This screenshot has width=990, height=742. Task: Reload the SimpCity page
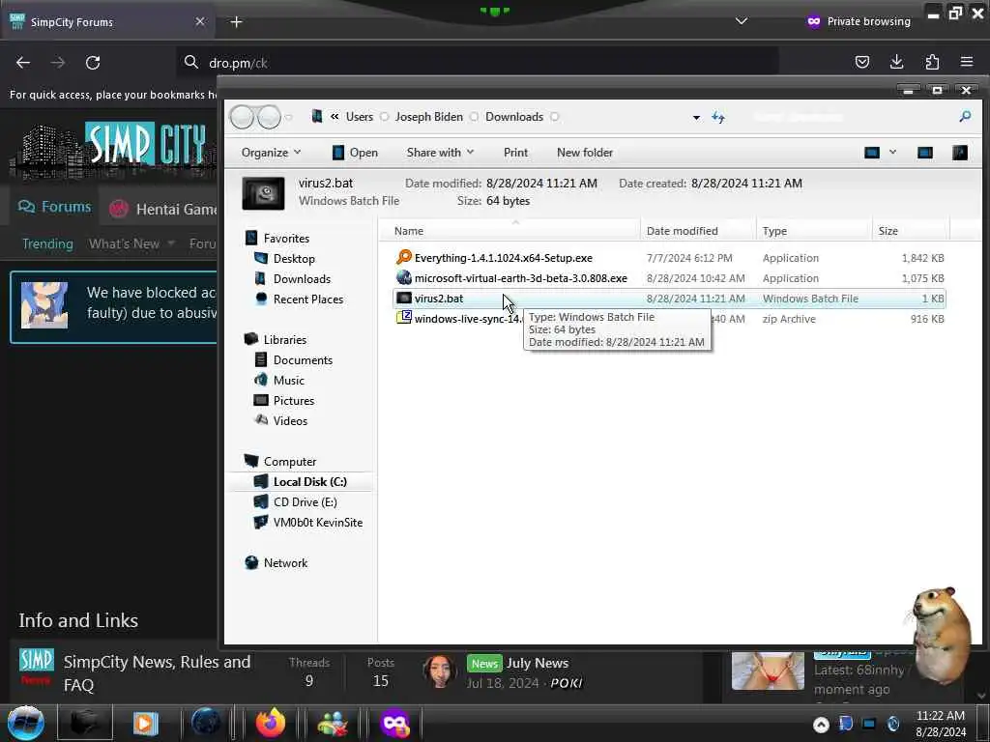coord(93,63)
